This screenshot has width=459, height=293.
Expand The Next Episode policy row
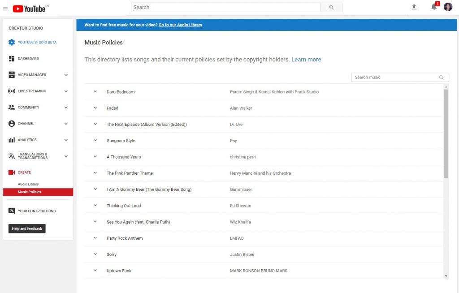(95, 124)
